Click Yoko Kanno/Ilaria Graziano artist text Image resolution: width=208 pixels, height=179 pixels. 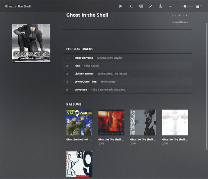point(108,89)
